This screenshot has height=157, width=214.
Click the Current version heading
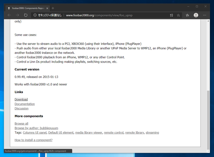coord(27,69)
